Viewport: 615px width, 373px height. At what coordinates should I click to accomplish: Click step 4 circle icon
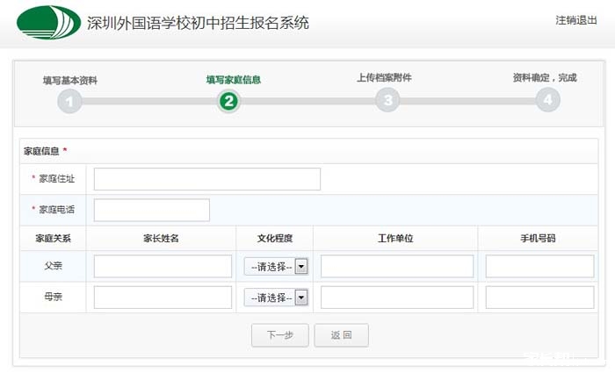(547, 101)
